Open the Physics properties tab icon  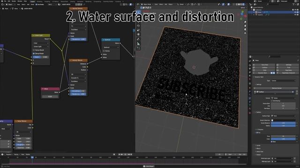tap(250, 98)
